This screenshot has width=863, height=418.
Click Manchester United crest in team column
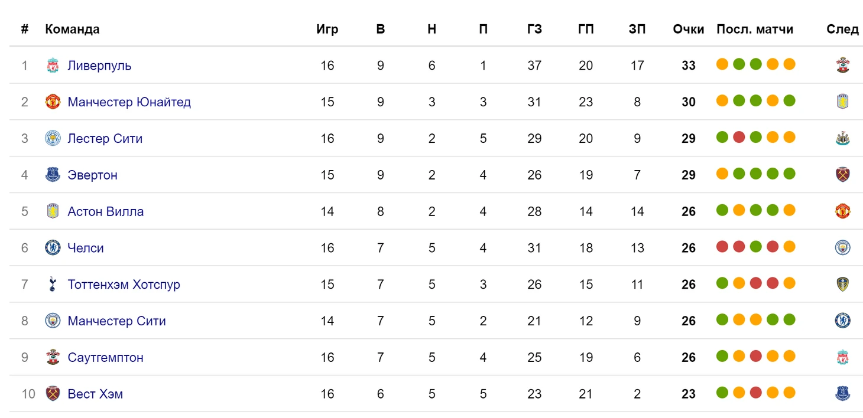pos(53,102)
